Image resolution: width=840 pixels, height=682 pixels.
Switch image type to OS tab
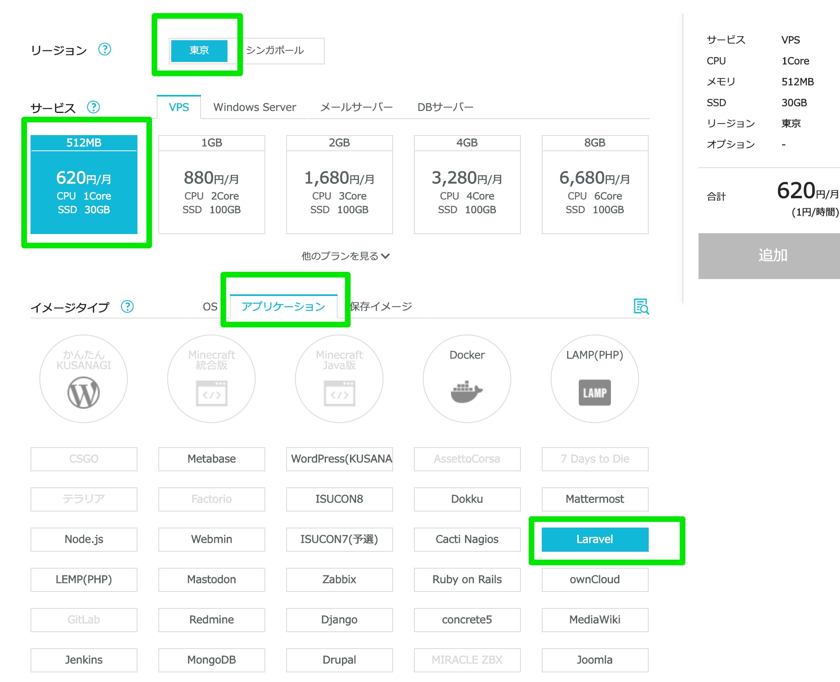coord(210,307)
